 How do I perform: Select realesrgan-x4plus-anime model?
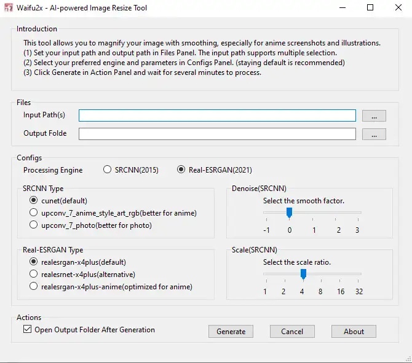click(x=34, y=287)
